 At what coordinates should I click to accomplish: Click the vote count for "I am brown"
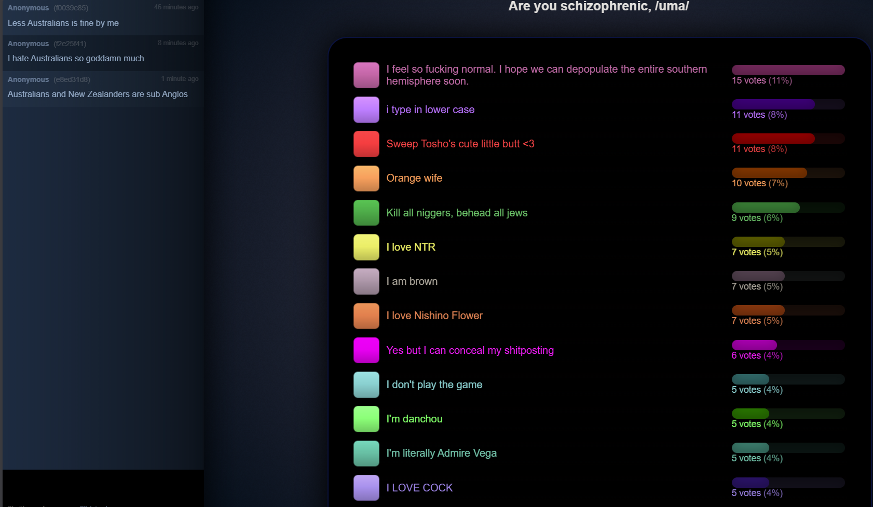pyautogui.click(x=757, y=286)
